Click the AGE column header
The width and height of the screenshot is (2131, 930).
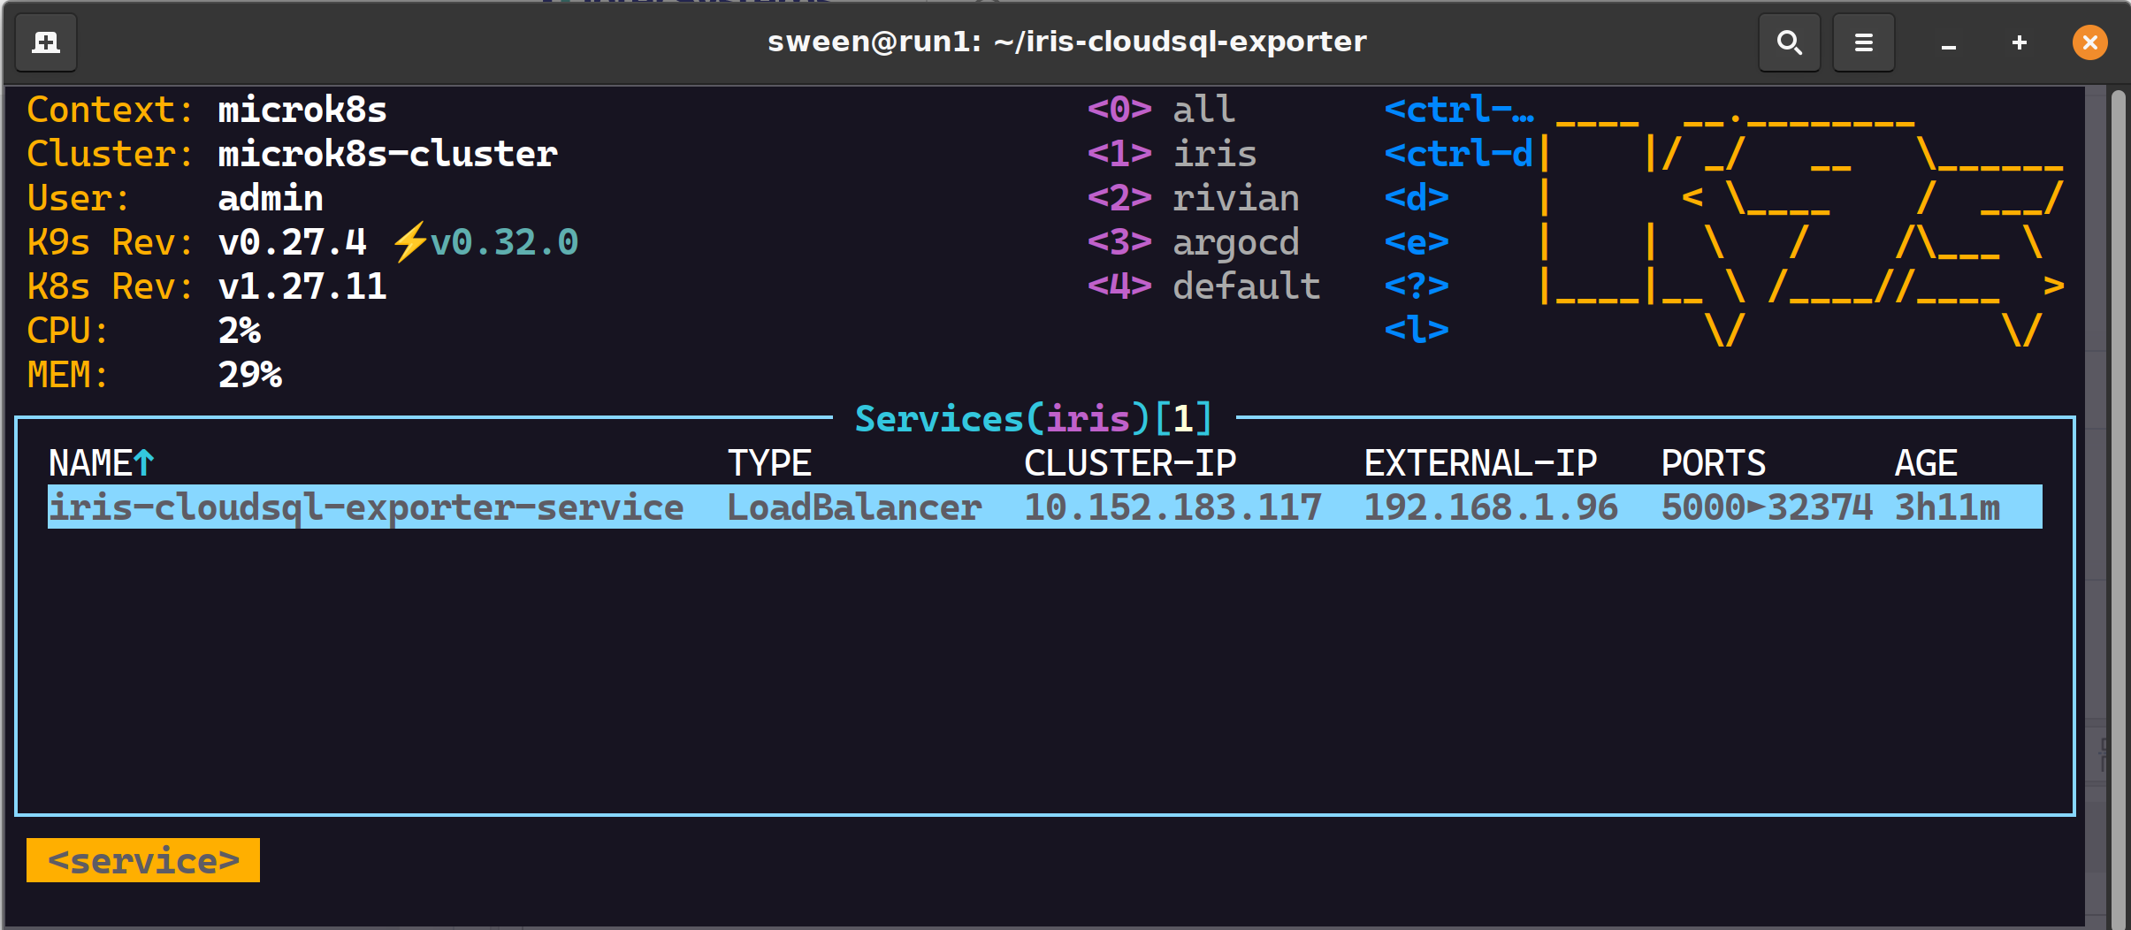(x=1925, y=463)
